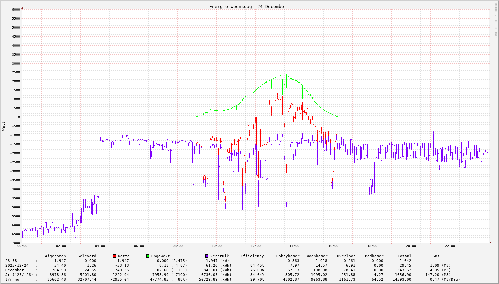Screen dimensions: 499x284
Task: Click the arrow at the time axis end
Action: 490,243
